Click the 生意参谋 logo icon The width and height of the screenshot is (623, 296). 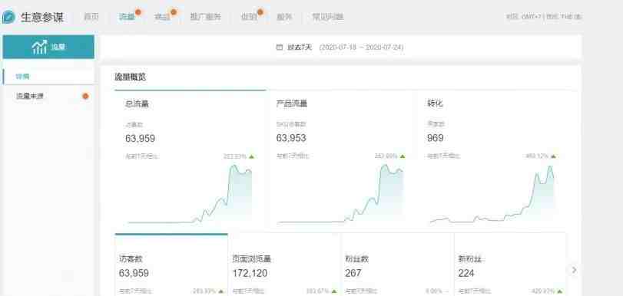(x=8, y=17)
